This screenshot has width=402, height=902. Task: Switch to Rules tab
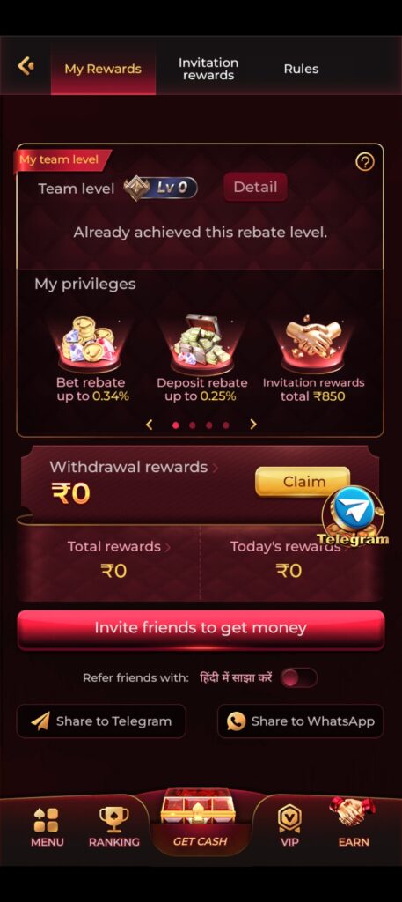point(301,69)
